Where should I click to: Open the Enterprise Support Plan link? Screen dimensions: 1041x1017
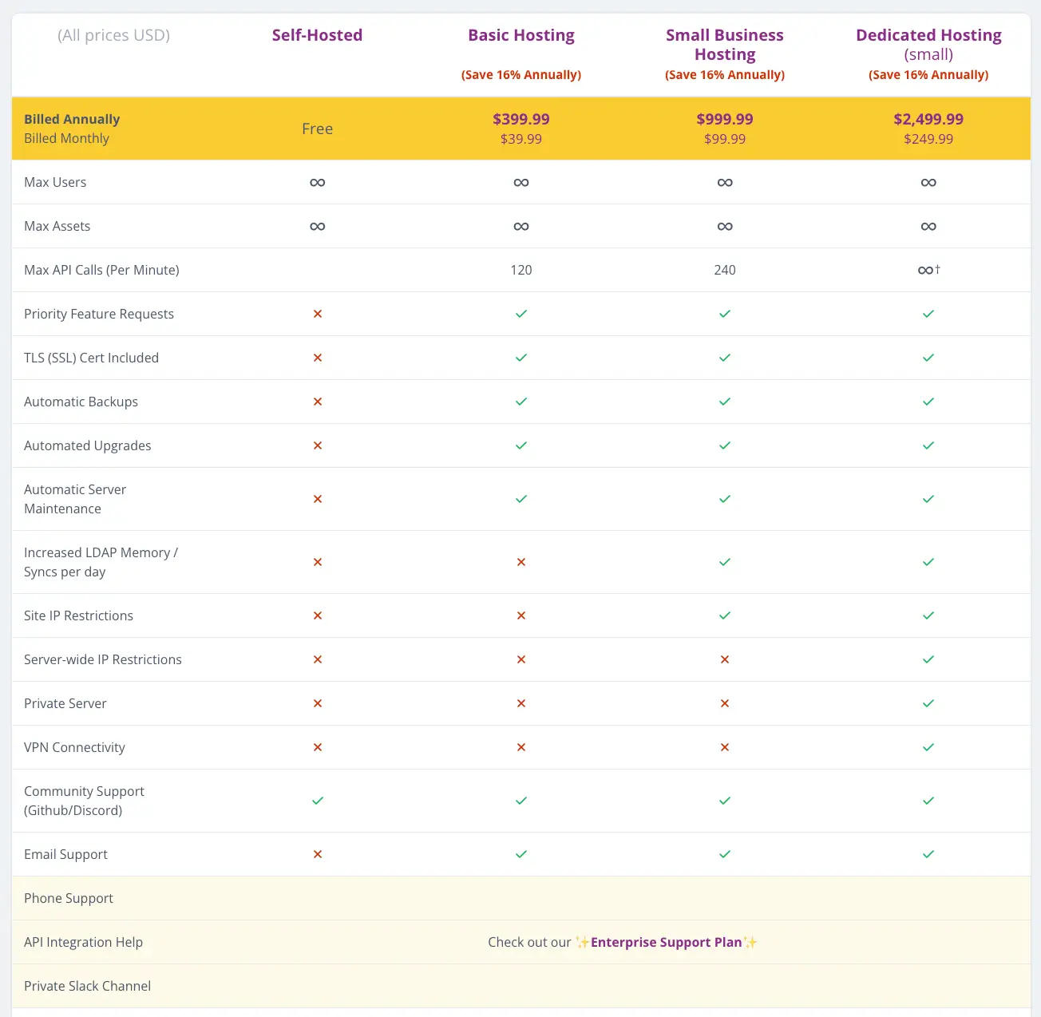666,942
